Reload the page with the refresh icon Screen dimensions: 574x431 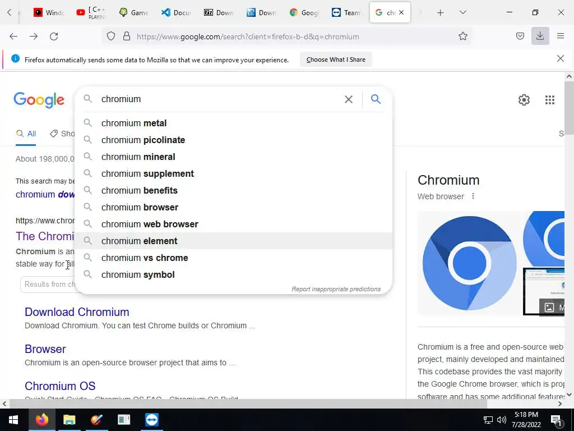click(54, 36)
